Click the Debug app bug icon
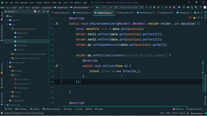207x116 pixels. 158,7
